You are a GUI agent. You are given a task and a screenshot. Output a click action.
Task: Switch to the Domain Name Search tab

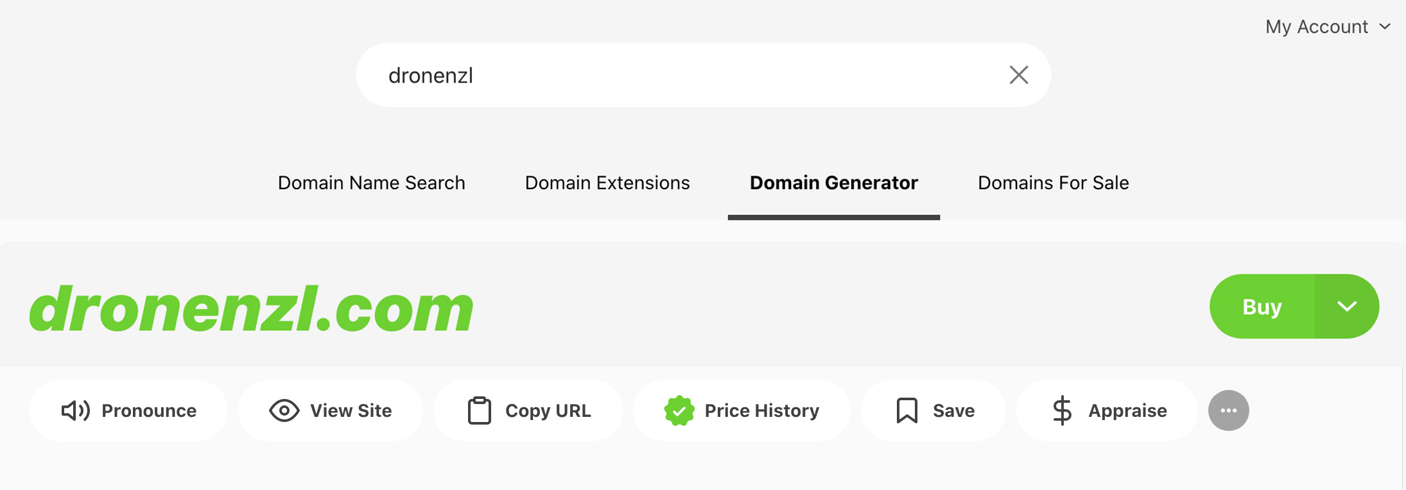coord(371,183)
